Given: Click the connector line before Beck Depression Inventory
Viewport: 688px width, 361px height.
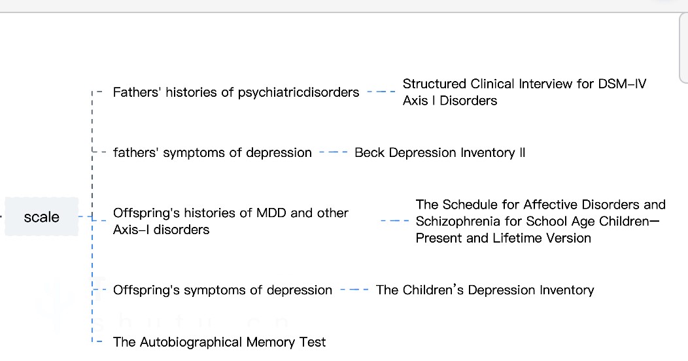Looking at the screenshot, I should point(334,152).
